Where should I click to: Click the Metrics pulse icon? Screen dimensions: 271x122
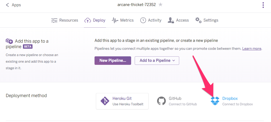(115, 20)
